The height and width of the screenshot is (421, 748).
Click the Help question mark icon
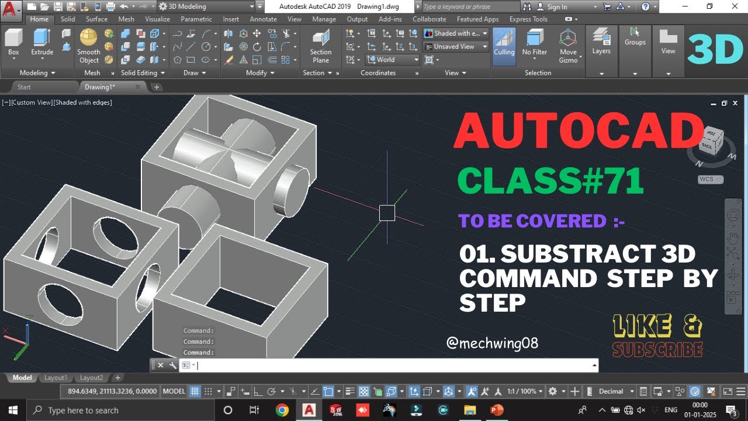click(x=646, y=6)
